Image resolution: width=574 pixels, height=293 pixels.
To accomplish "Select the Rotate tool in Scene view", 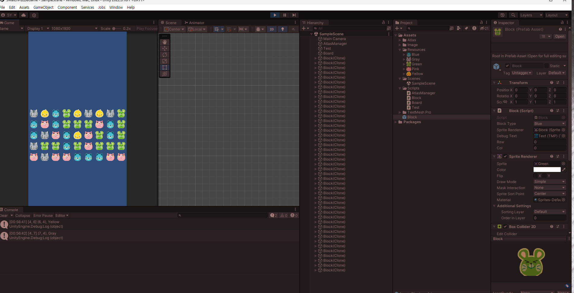I will tap(165, 55).
